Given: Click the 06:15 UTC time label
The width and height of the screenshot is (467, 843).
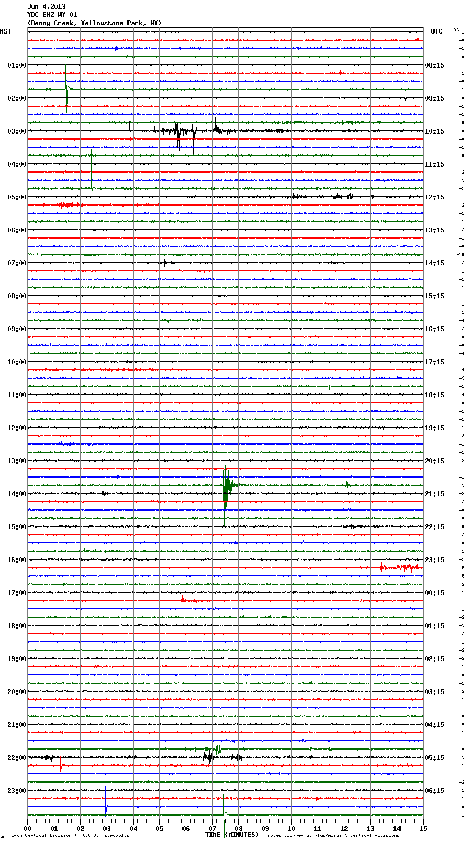Looking at the screenshot, I should click(435, 791).
